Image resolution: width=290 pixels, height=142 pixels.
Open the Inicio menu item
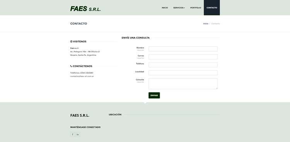coord(165,8)
